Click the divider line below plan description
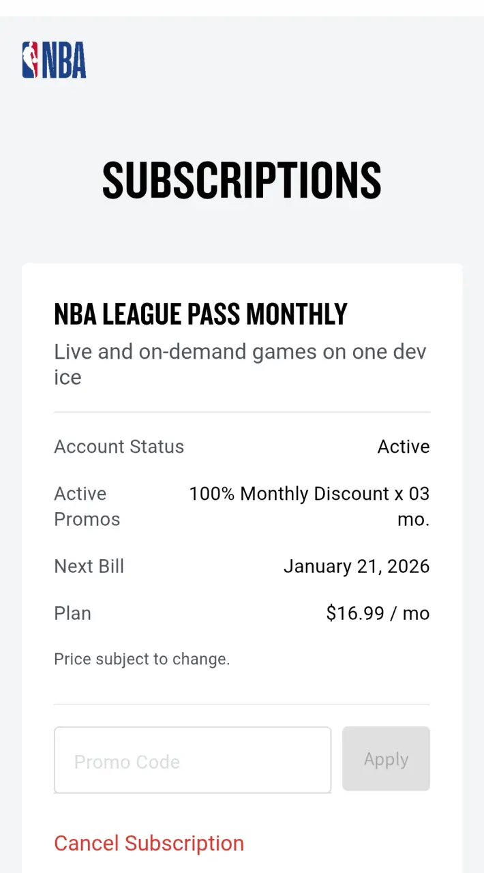The width and height of the screenshot is (484, 873). coord(242,412)
